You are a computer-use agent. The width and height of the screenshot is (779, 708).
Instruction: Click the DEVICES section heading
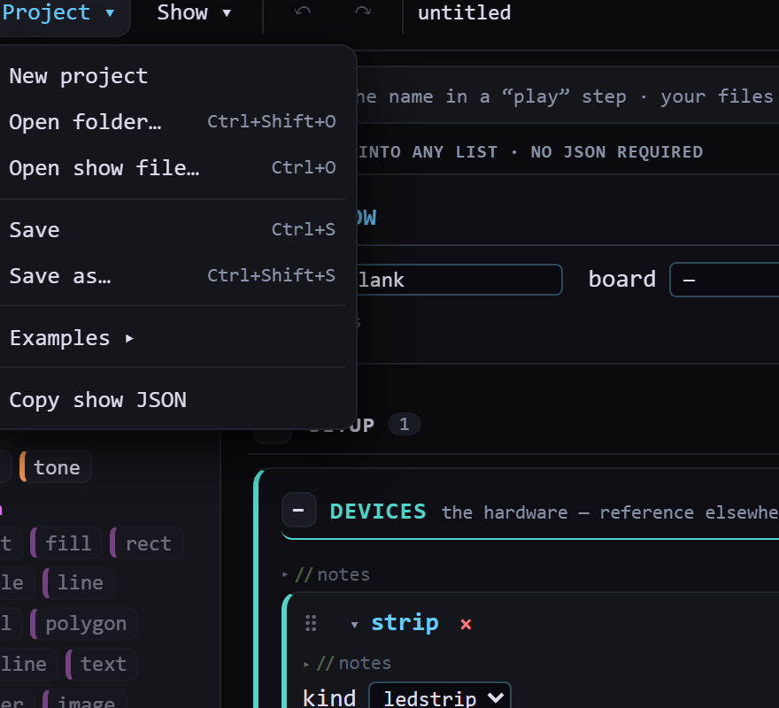tap(378, 512)
